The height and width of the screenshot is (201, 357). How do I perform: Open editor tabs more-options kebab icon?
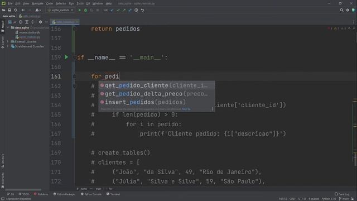tap(354, 22)
